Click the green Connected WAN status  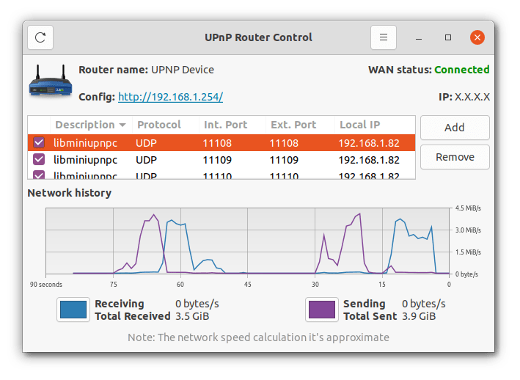pyautogui.click(x=461, y=70)
